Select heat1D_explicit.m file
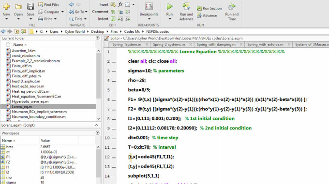 coord(26,81)
